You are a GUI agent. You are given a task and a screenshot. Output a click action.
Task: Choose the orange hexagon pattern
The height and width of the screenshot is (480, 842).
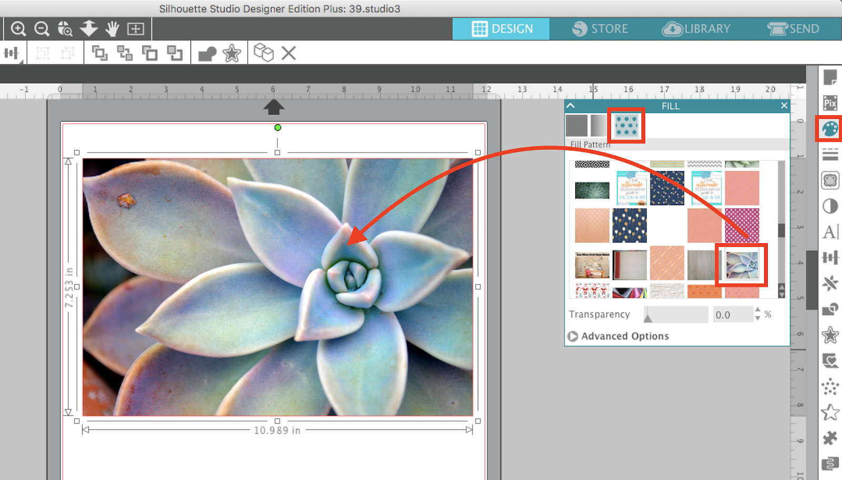(704, 291)
